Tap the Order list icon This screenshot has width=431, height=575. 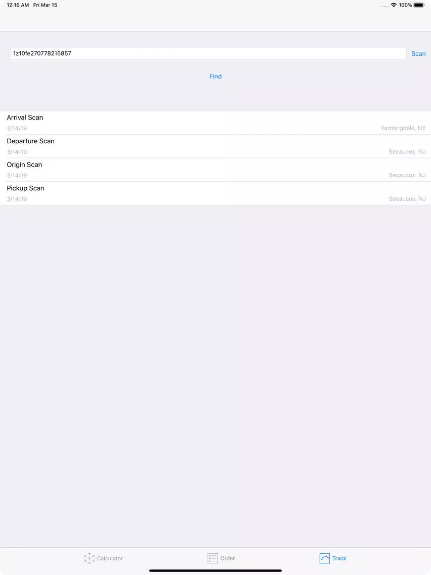click(212, 558)
